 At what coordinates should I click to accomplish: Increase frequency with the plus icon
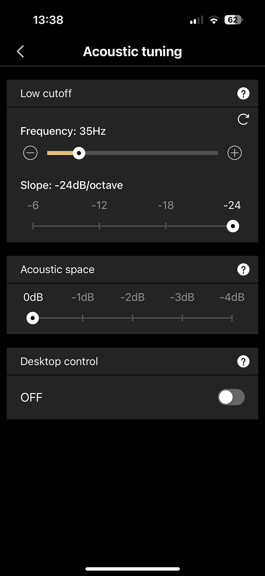coord(234,153)
